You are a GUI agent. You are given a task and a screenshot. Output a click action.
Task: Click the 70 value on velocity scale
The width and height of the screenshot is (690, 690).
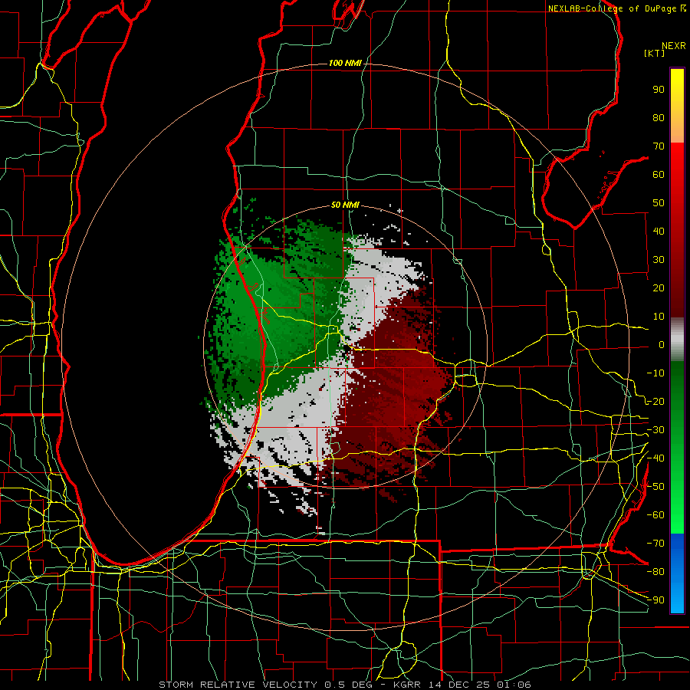pyautogui.click(x=659, y=146)
